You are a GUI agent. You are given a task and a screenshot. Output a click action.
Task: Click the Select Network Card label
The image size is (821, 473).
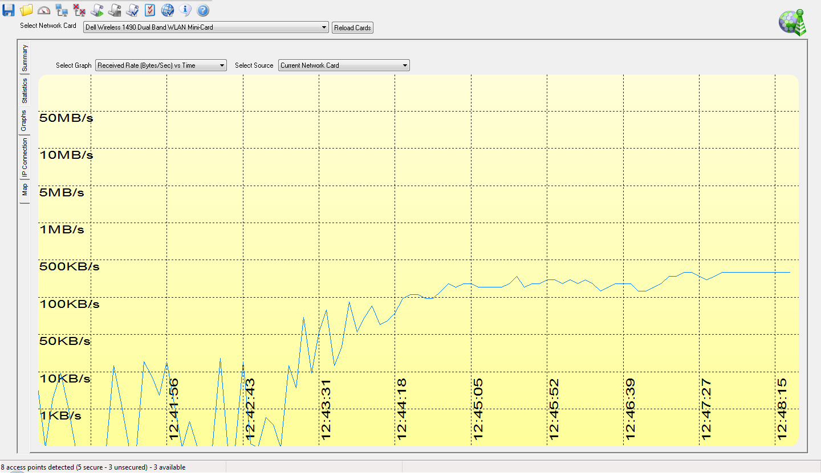point(48,26)
